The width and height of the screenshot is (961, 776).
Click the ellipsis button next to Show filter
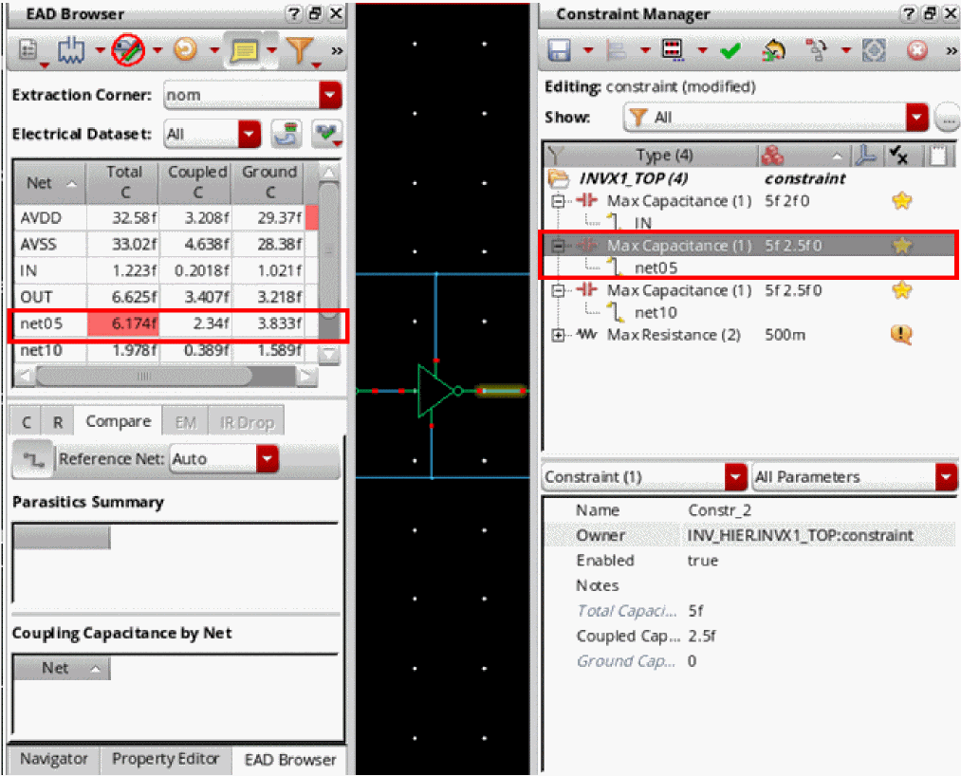point(947,118)
